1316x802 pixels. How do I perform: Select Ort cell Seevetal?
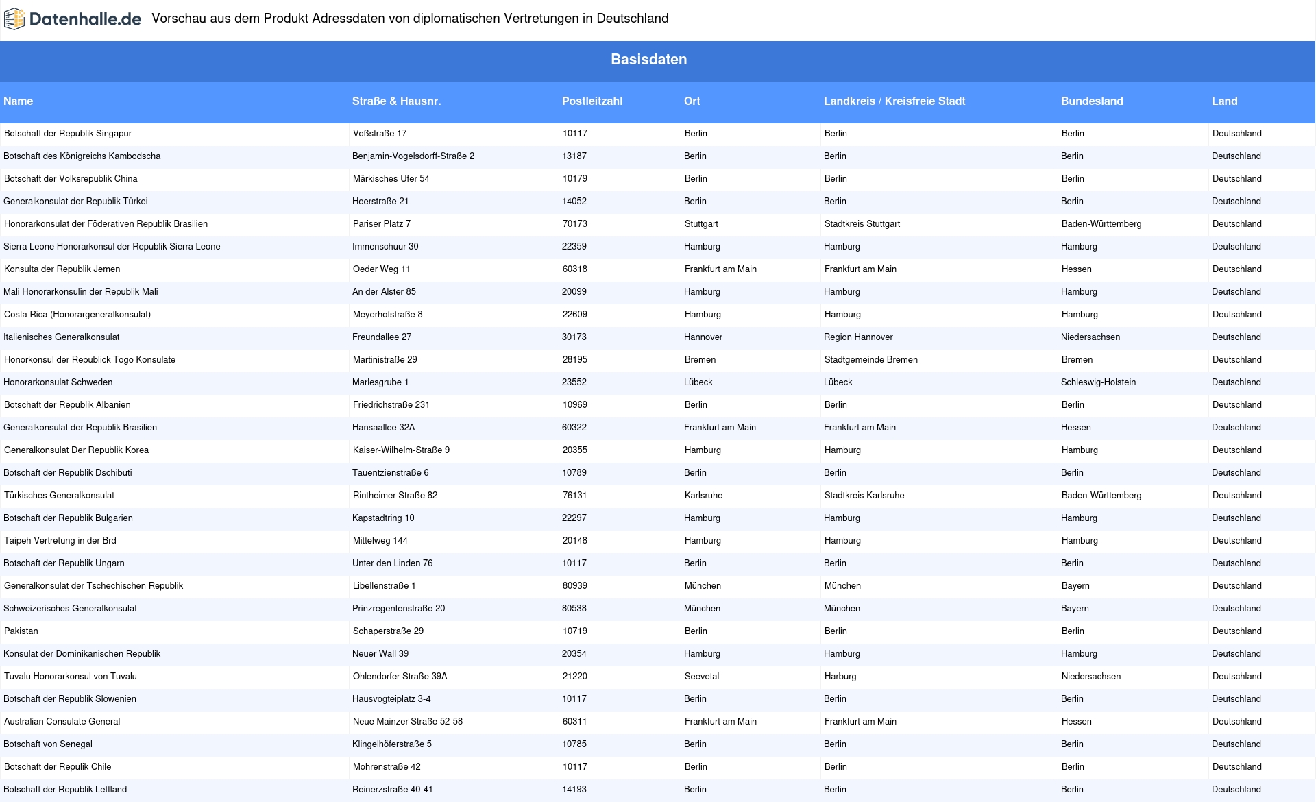[702, 676]
